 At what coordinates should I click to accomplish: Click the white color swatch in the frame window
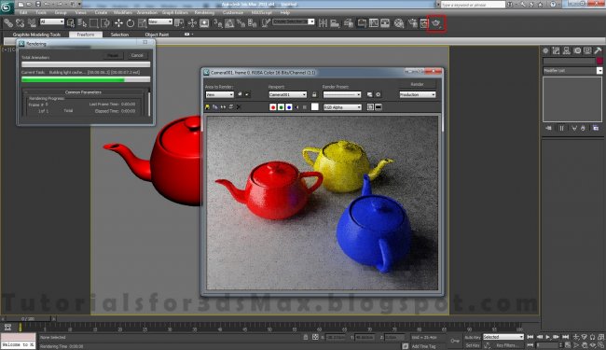pos(315,106)
